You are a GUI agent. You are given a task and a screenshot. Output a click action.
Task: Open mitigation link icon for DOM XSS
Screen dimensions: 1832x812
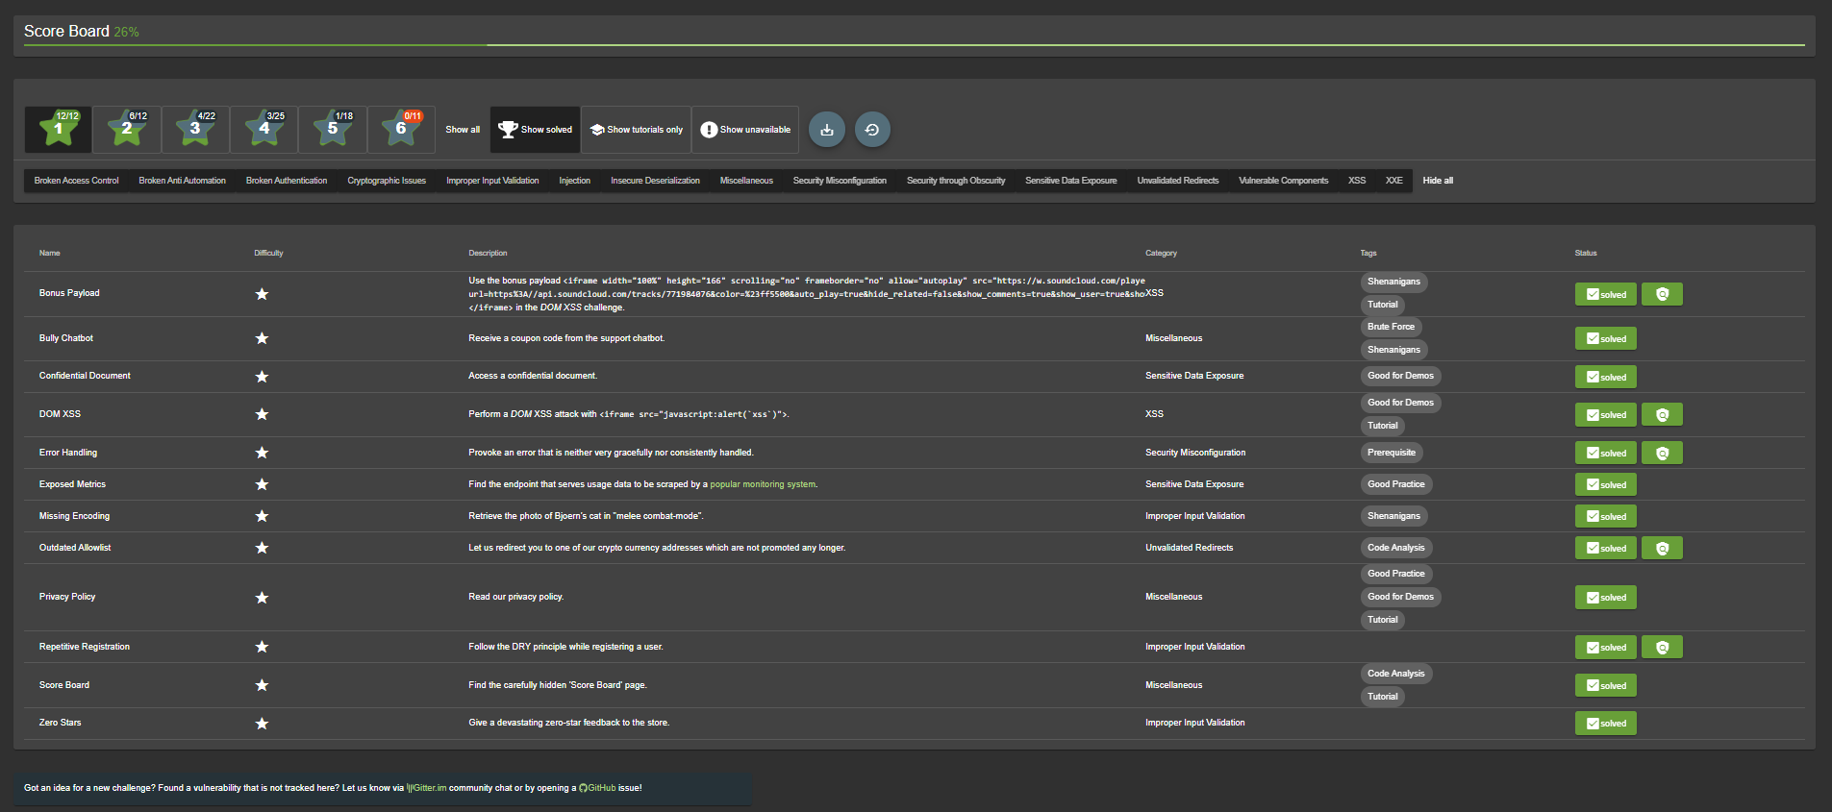pyautogui.click(x=1662, y=415)
